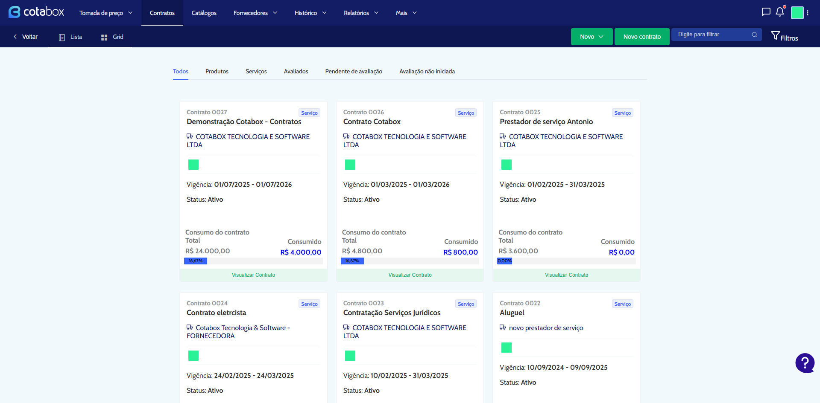
Task: Click green square on Contrato 0024 card
Action: 193,356
